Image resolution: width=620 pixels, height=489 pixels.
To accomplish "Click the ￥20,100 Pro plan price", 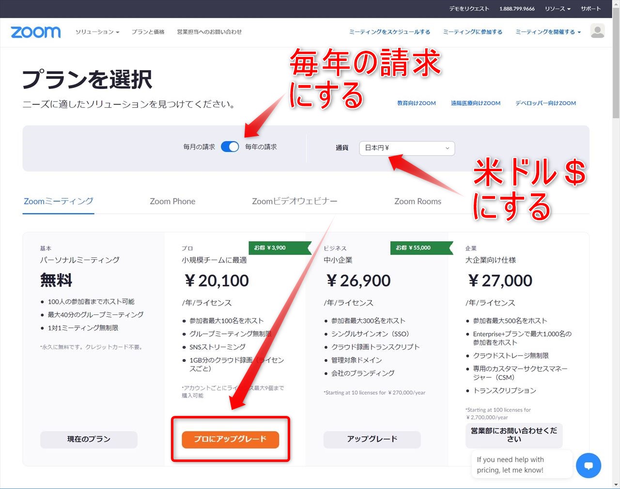I will pos(217,281).
